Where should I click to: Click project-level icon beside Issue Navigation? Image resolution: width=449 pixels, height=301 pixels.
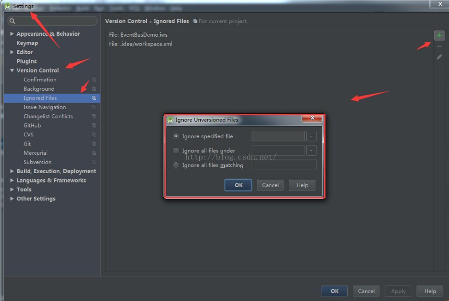(x=94, y=107)
